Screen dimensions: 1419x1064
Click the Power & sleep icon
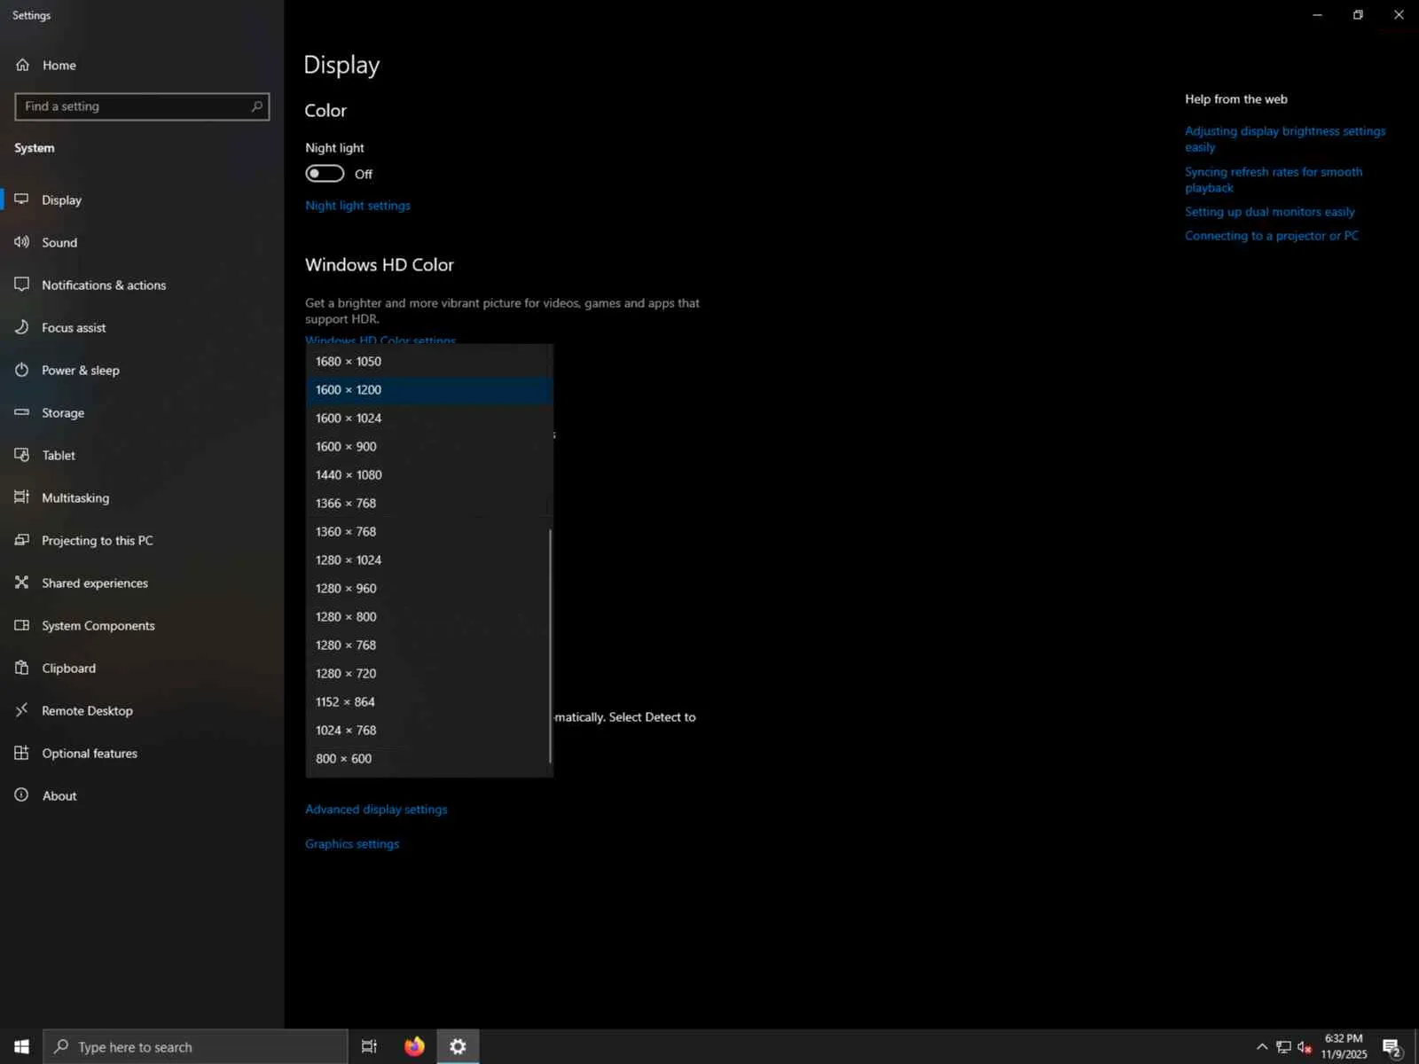coord(22,370)
